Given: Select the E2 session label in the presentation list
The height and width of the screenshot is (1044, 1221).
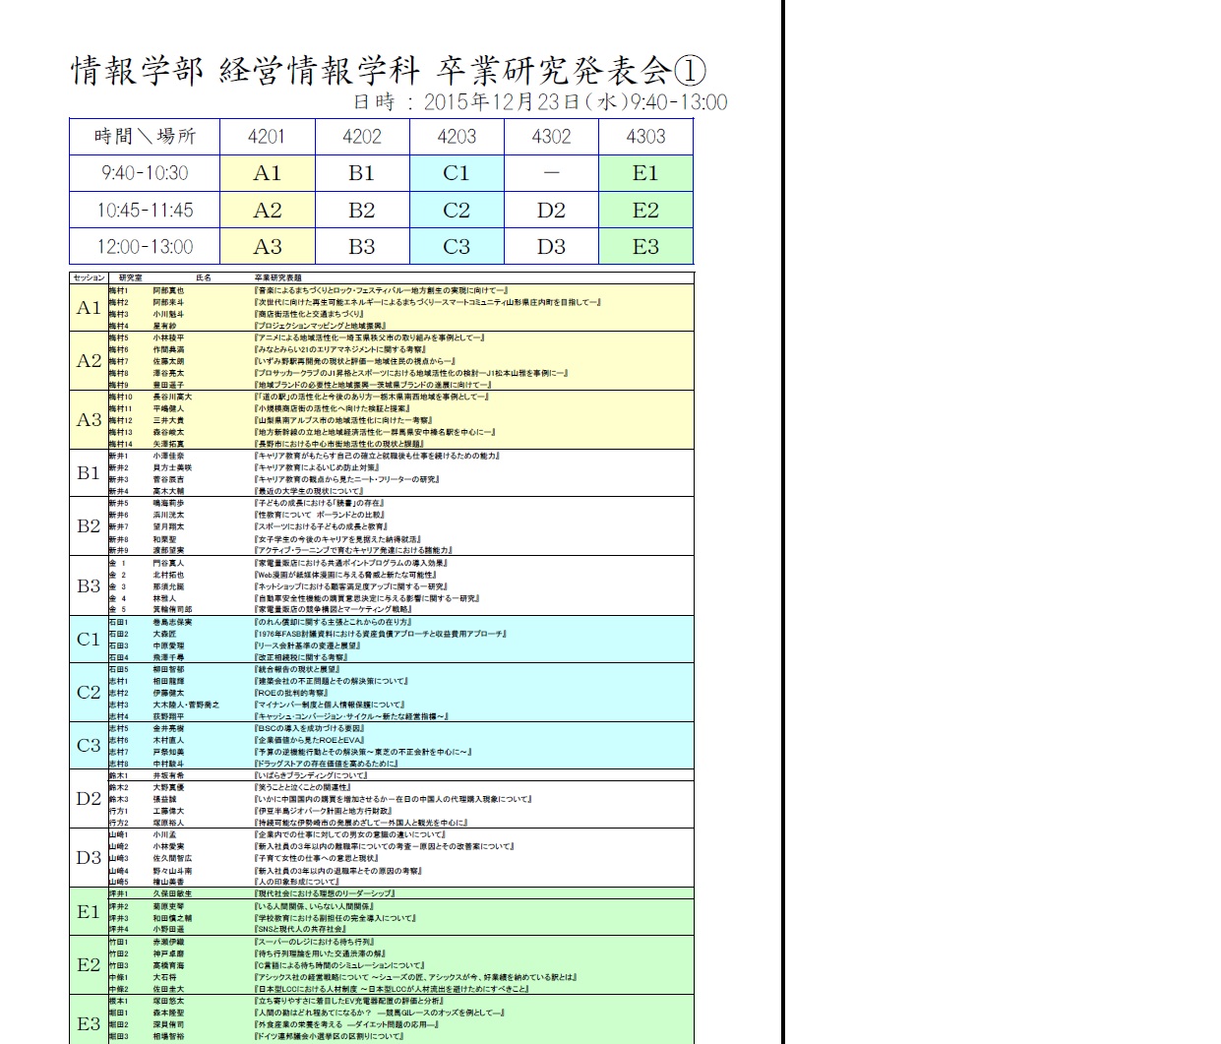Looking at the screenshot, I should pyautogui.click(x=89, y=965).
